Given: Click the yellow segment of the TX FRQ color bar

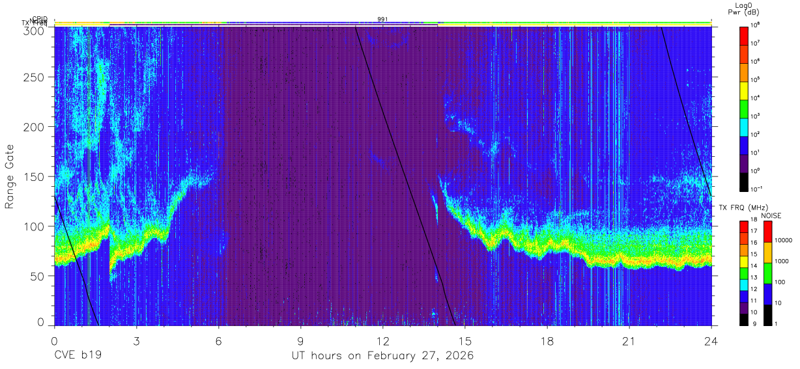Looking at the screenshot, I should pos(744,262).
